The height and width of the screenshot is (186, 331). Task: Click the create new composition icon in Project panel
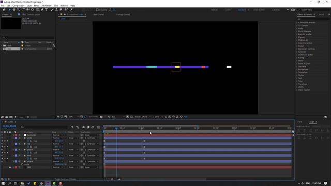tap(11, 117)
